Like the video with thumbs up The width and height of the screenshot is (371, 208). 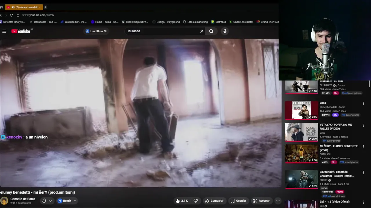(x=181, y=201)
